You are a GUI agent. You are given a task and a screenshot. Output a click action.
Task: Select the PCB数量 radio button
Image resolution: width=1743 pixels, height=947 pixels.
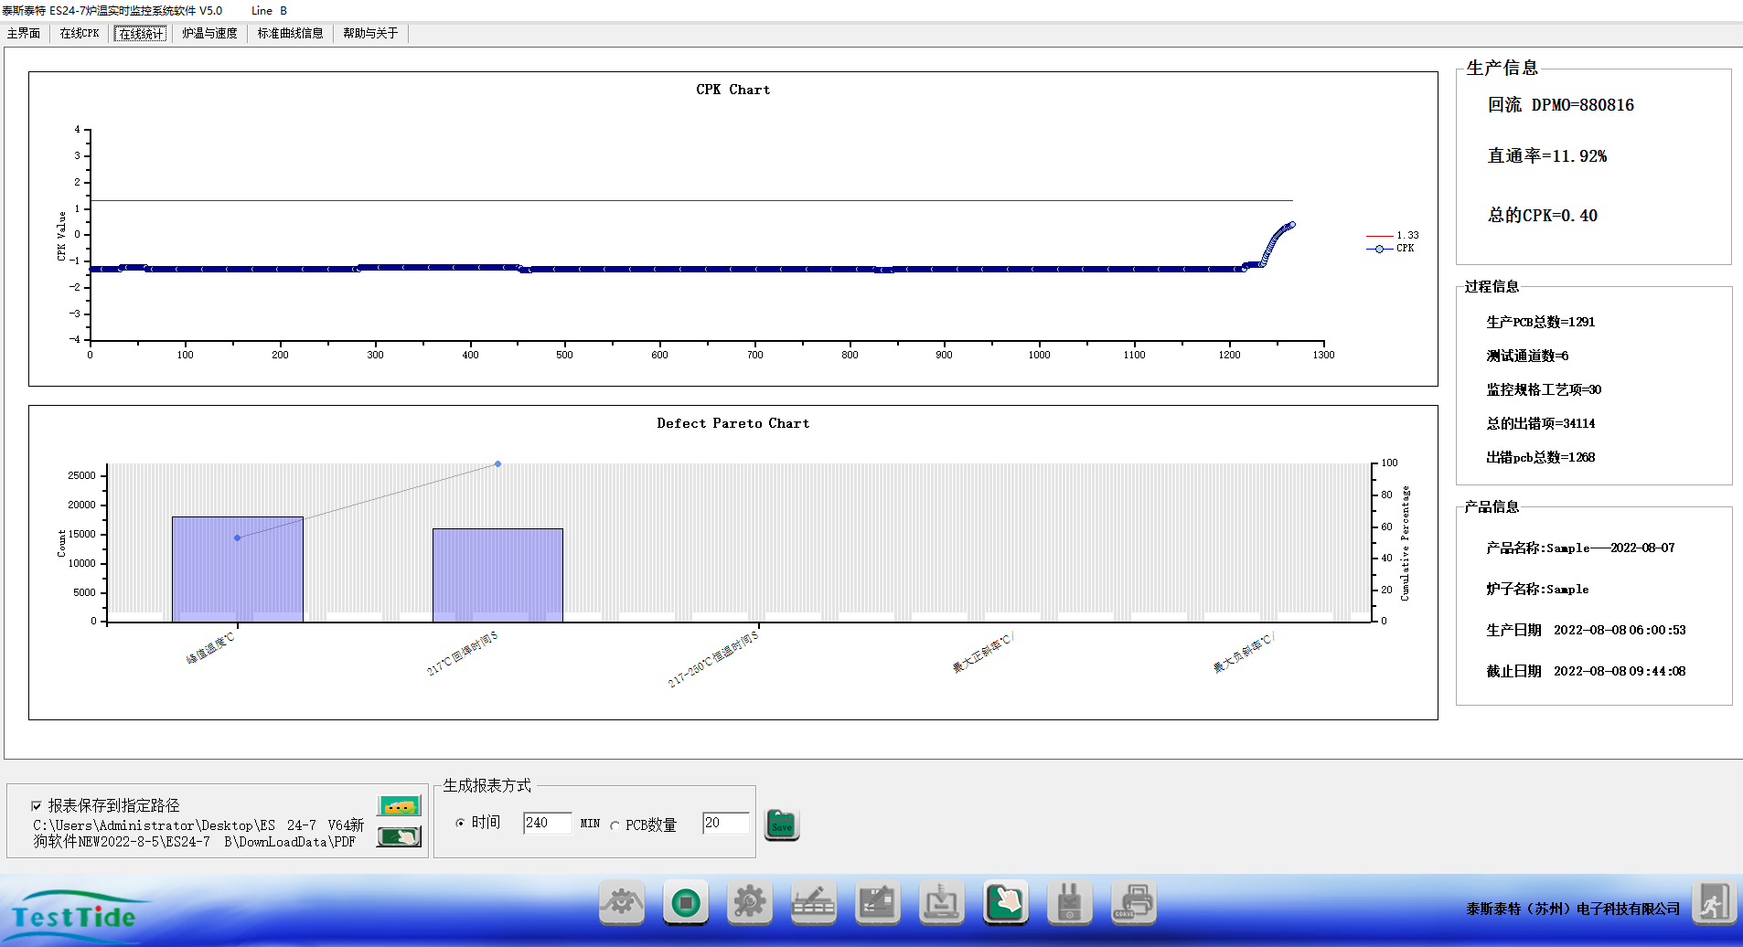[615, 825]
